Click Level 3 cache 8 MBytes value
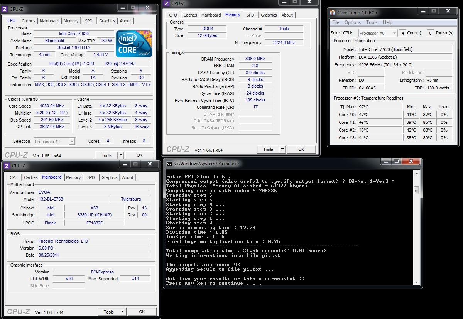This screenshot has width=463, height=319. point(112,127)
